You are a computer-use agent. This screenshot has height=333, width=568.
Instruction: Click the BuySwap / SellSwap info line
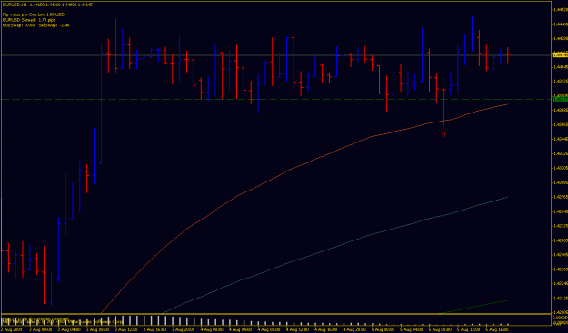click(x=35, y=25)
